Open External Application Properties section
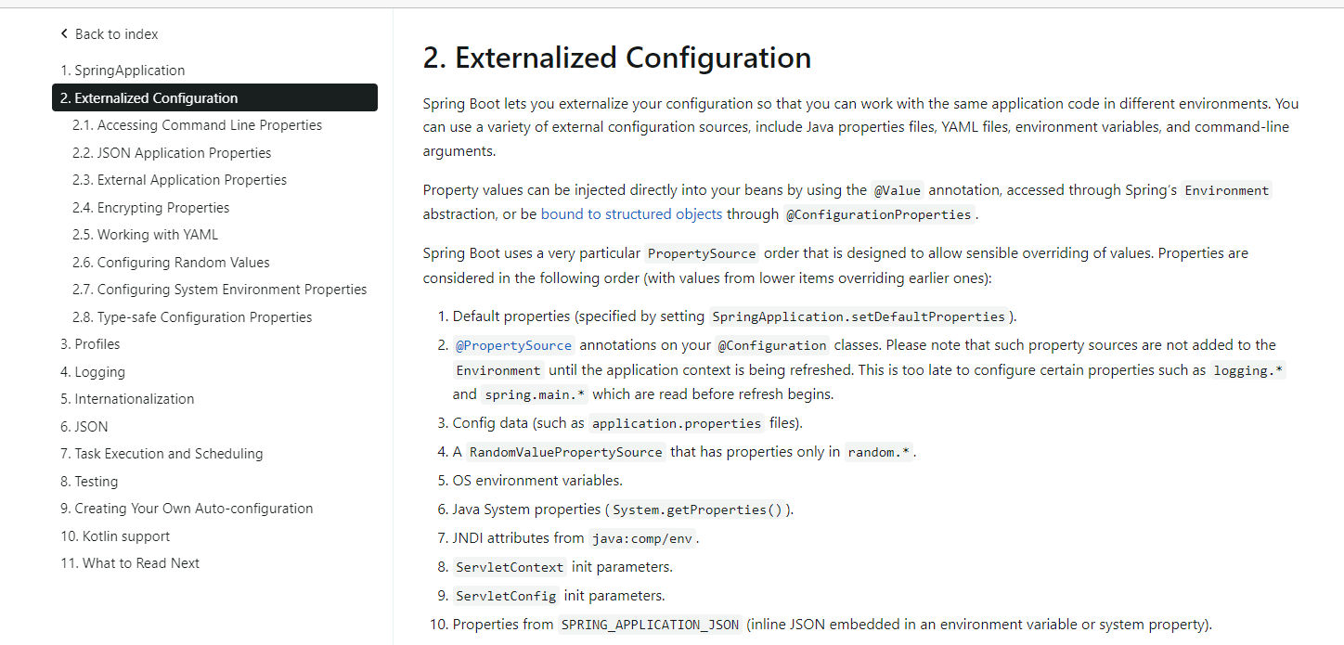Viewport: 1344px width, 645px height. coord(179,179)
